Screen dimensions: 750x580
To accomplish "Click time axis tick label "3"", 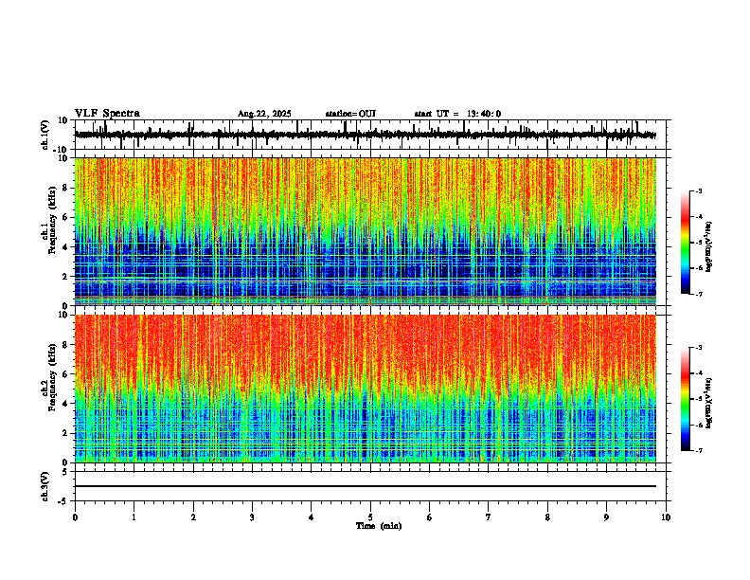I will click(252, 517).
